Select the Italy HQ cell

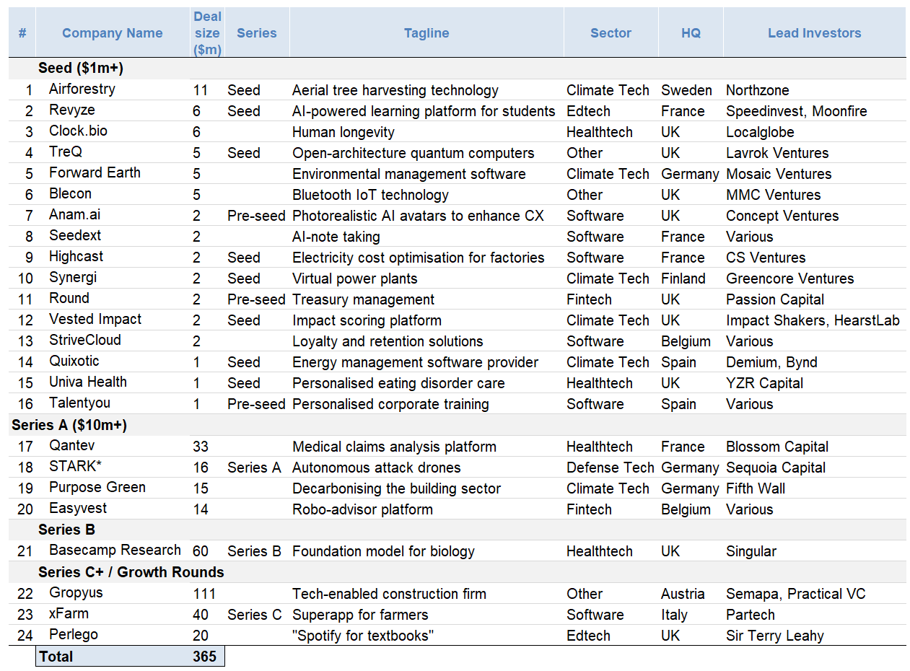point(674,615)
